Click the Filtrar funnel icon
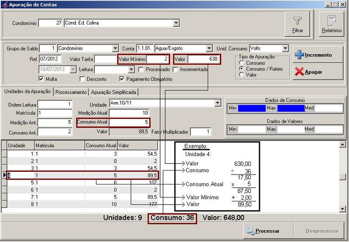Viewport: 349px width, 242px height. pyautogui.click(x=298, y=20)
